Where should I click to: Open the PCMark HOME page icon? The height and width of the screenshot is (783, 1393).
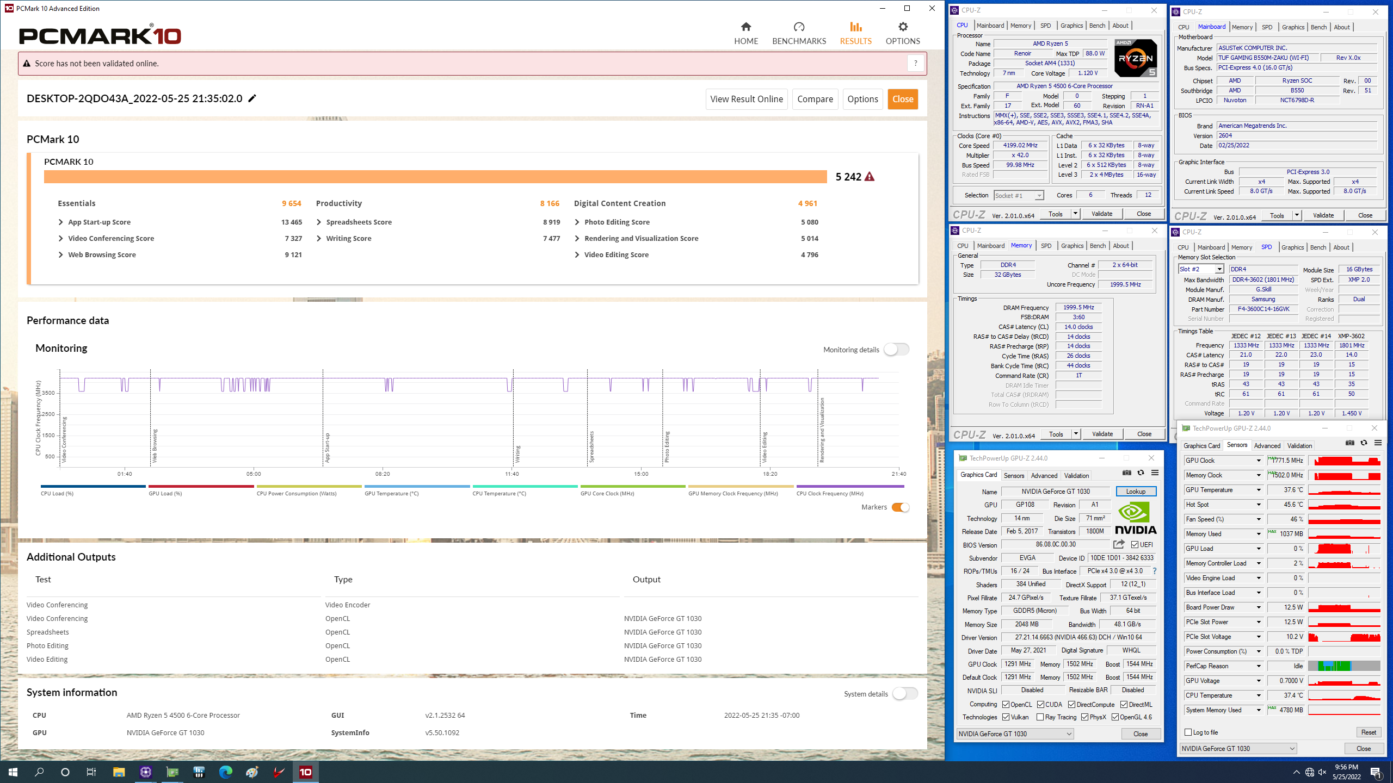coord(745,27)
